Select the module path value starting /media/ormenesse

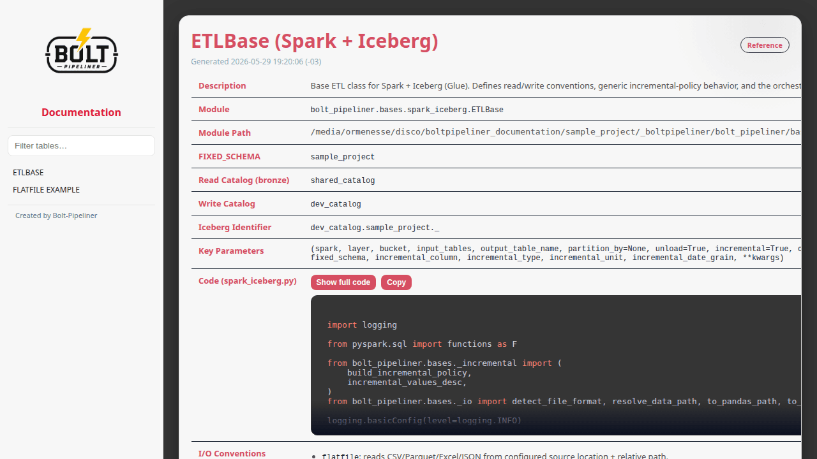(556, 133)
